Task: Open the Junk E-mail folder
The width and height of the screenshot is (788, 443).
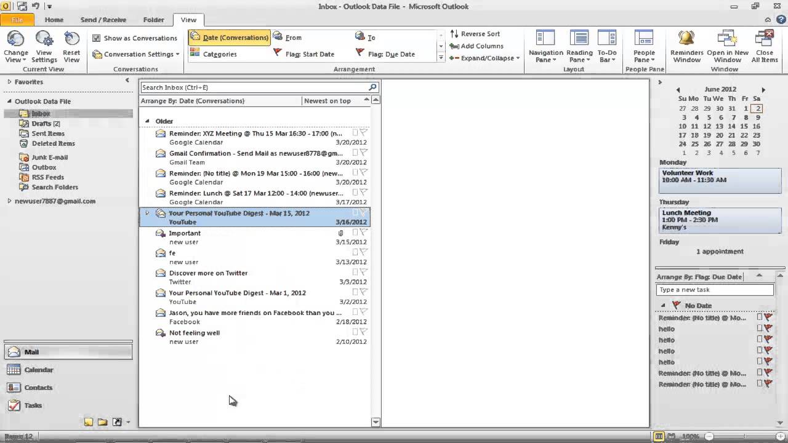Action: (x=49, y=158)
